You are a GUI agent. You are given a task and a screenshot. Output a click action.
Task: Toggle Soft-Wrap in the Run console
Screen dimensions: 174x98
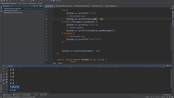(7, 74)
